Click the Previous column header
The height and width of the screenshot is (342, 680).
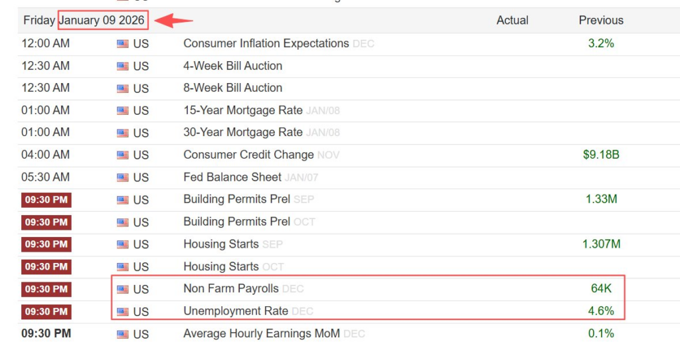[x=601, y=21]
